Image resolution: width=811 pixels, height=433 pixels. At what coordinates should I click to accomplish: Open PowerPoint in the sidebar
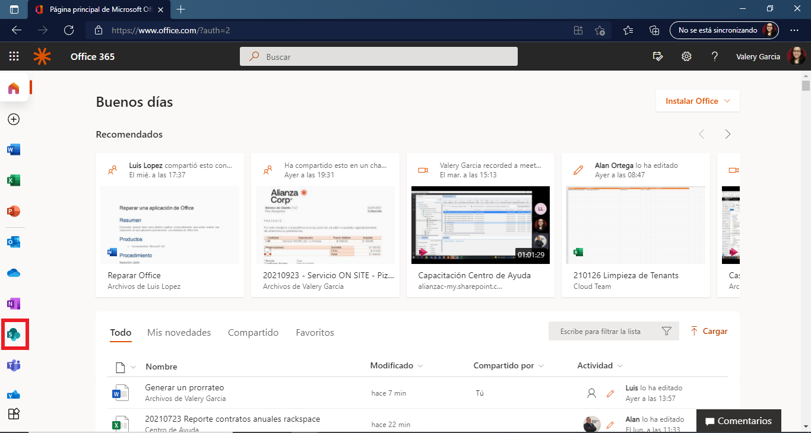point(13,211)
